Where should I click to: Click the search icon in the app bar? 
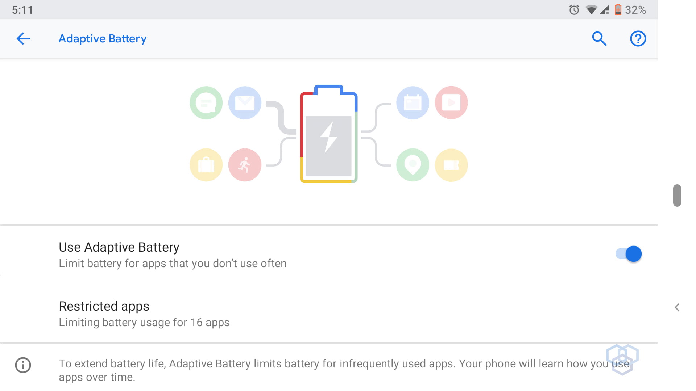click(x=599, y=38)
